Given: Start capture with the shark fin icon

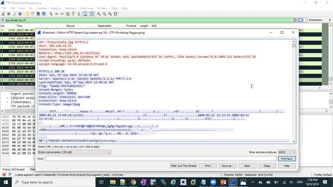Looking at the screenshot, I should tap(3, 14).
